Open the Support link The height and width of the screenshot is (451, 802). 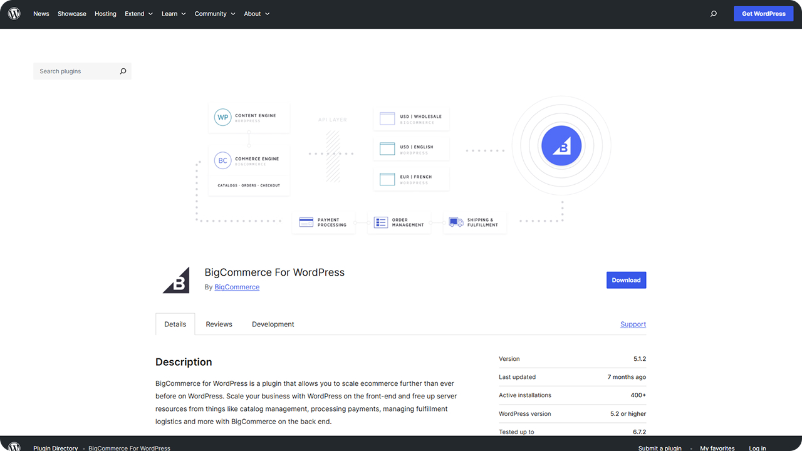(633, 324)
